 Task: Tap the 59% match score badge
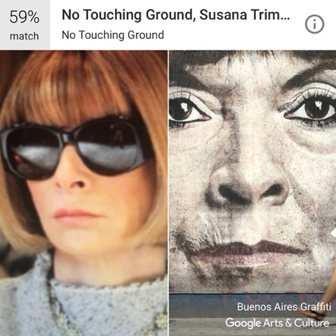(25, 25)
